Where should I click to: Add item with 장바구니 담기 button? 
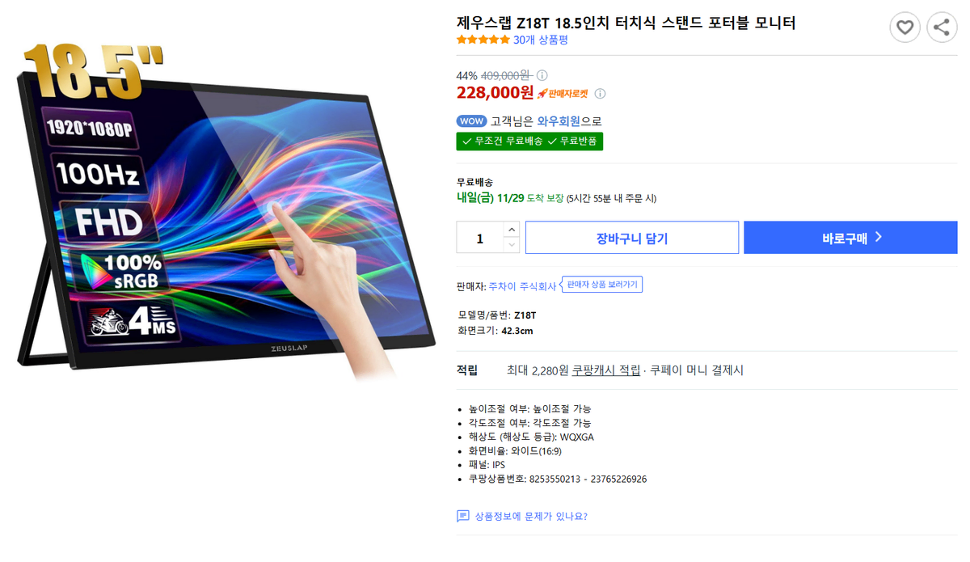tap(632, 238)
